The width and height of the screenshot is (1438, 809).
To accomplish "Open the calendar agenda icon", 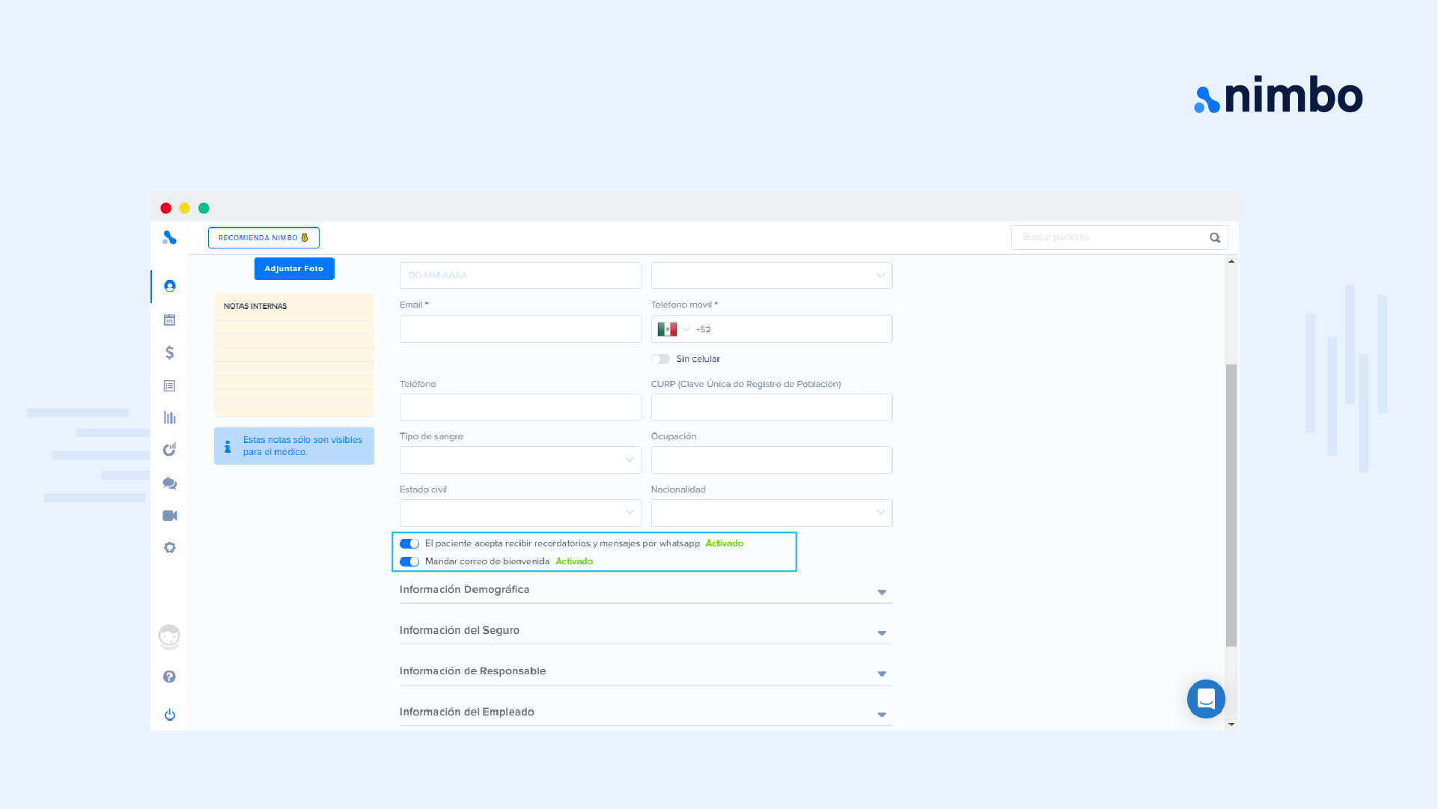I will [x=170, y=320].
